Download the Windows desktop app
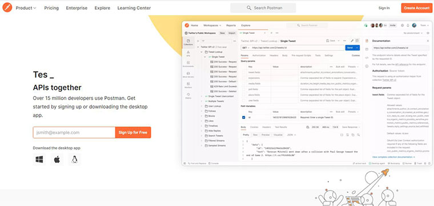 [39, 160]
